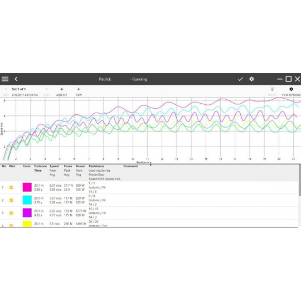Open settings gear in title bar

tap(251, 79)
